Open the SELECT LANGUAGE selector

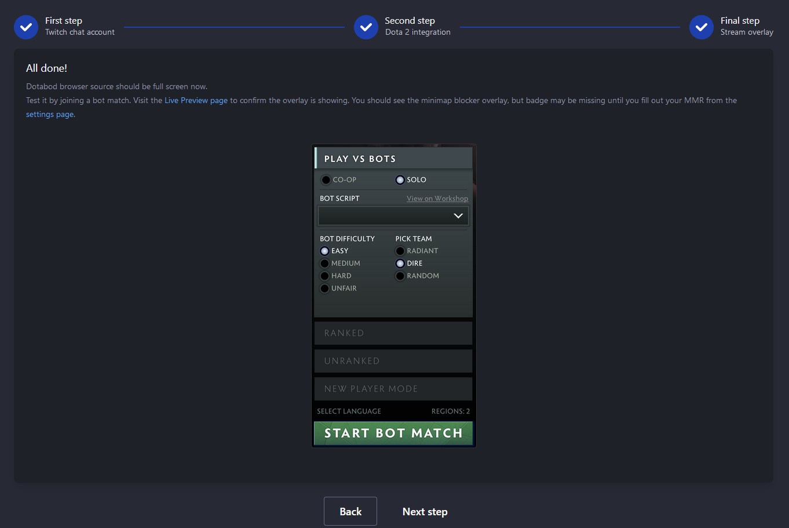coord(348,411)
